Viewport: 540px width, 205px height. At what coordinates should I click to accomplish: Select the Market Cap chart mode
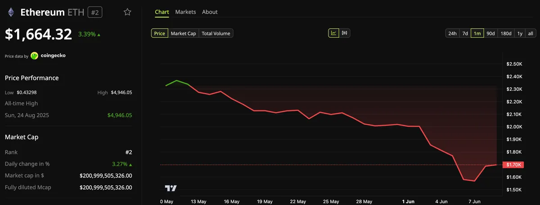(183, 33)
